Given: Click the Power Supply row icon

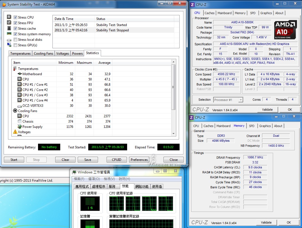Looking at the screenshot, I should (x=19, y=126).
